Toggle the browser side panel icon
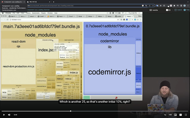The height and width of the screenshot is (118, 190). tap(180, 5)
